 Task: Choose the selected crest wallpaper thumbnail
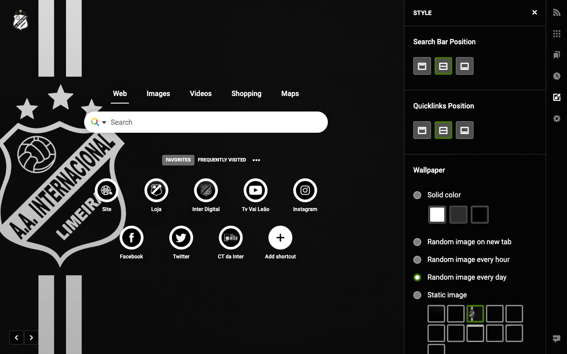[475, 314]
